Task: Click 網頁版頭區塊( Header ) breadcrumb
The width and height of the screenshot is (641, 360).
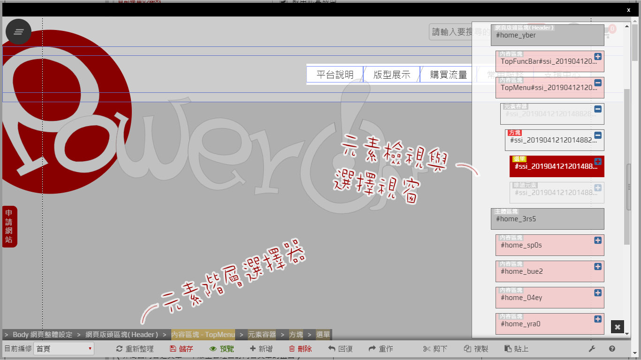Action: coord(122,335)
